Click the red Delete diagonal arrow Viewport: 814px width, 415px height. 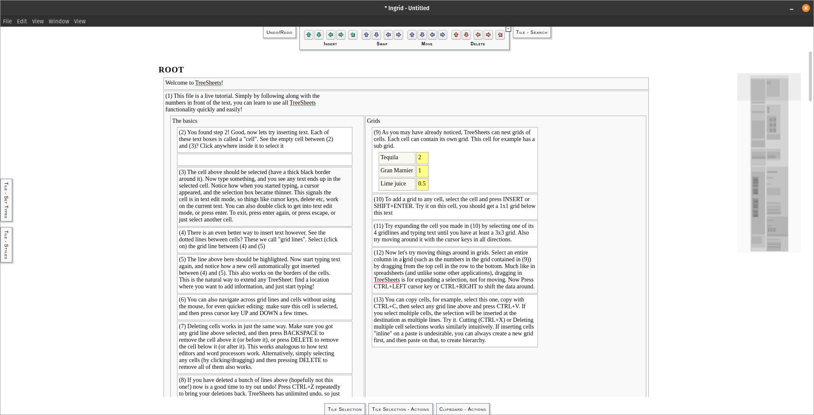[500, 35]
